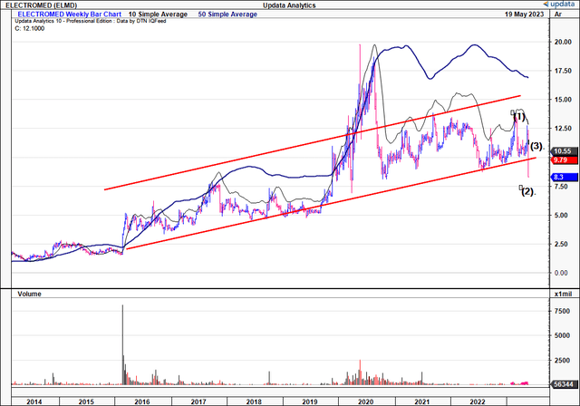
Task: Click the 2021 year on time axis
Action: coord(421,401)
